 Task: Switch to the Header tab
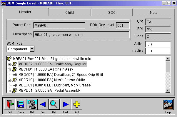point(25,12)
